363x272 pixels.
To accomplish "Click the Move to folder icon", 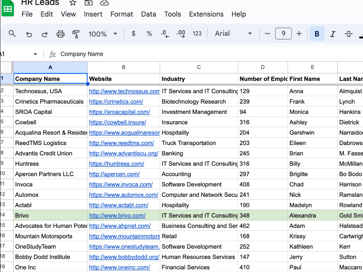I will pyautogui.click(x=89, y=3).
